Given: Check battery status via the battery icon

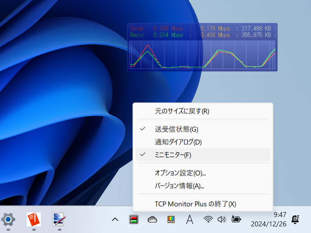Looking at the screenshot, I should [236, 219].
